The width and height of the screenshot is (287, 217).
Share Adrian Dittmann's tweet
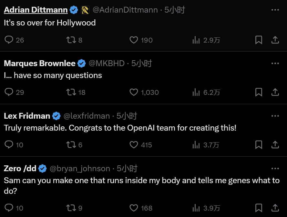(275, 40)
